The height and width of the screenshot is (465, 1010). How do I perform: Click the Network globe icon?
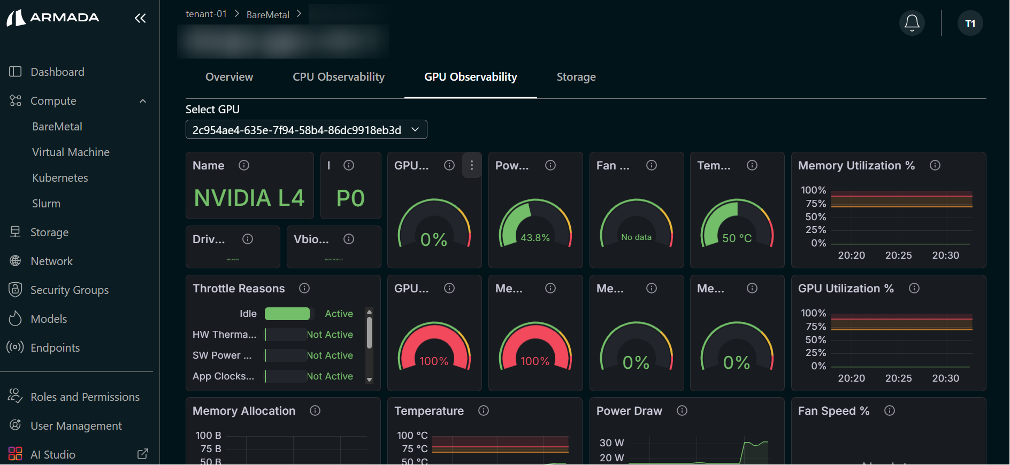click(x=15, y=261)
